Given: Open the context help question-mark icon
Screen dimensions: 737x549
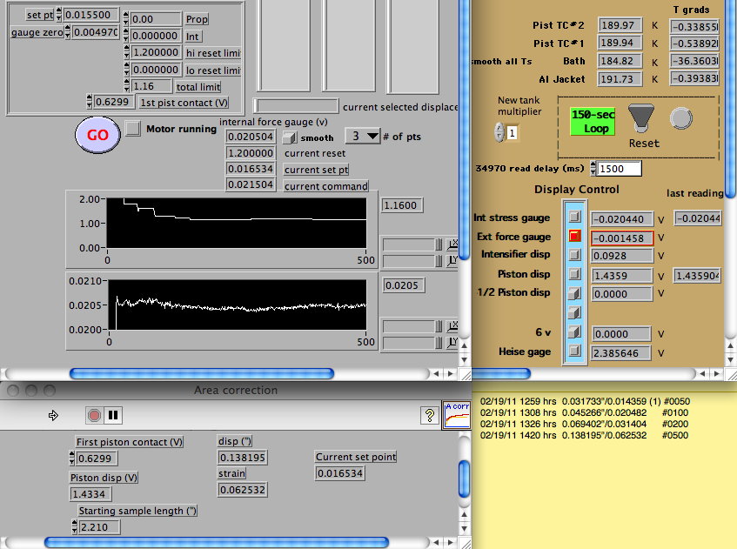Looking at the screenshot, I should click(x=428, y=416).
